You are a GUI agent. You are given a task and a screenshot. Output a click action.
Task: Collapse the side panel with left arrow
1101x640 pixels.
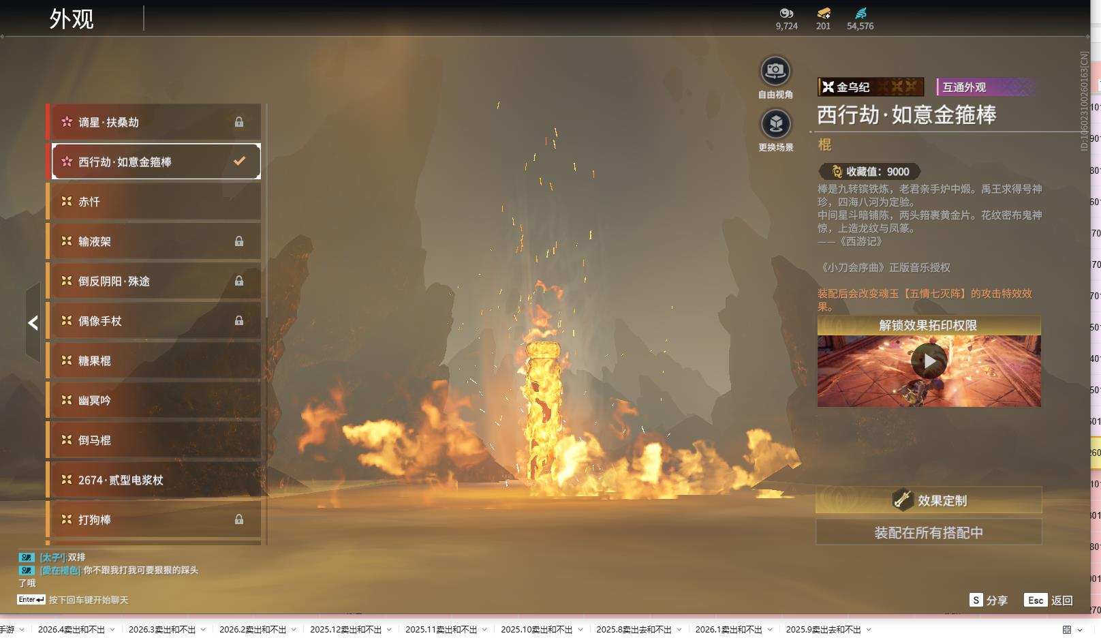coord(33,322)
